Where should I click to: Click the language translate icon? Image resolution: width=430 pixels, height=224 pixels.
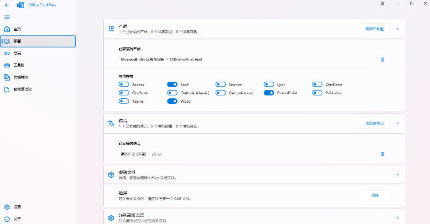(111, 123)
